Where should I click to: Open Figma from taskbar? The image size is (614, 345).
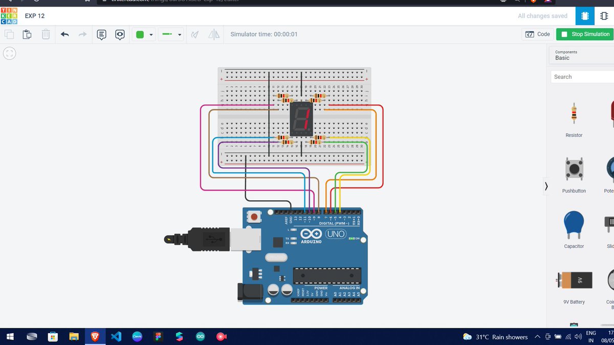point(158,337)
